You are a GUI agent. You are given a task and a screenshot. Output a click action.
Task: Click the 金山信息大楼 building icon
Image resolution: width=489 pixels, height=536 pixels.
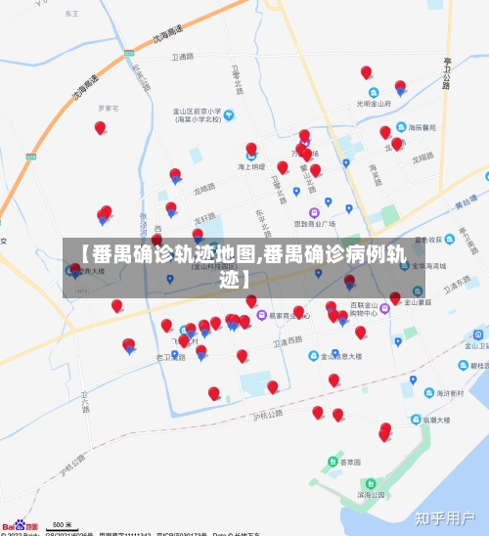(x=313, y=356)
